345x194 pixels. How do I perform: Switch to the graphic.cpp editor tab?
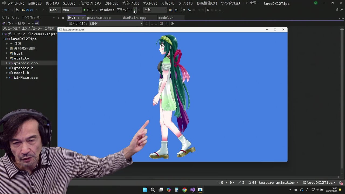(x=99, y=18)
